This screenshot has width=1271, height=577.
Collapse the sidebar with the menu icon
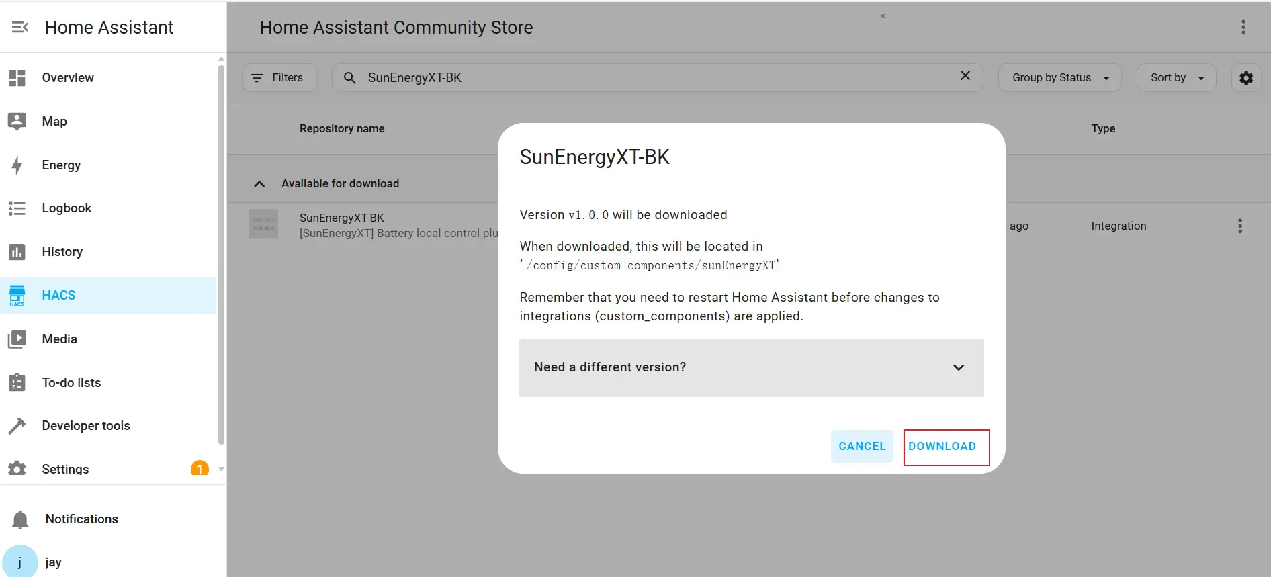(20, 27)
